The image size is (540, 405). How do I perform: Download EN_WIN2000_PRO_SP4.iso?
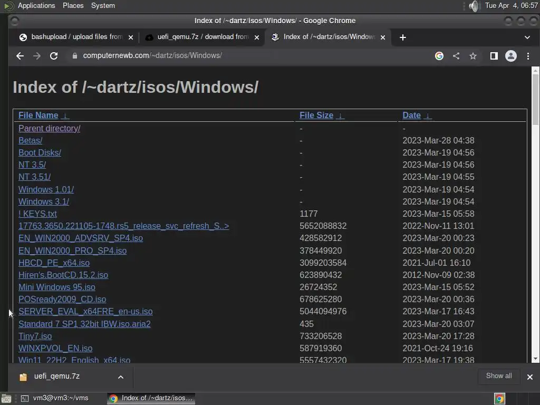point(72,250)
